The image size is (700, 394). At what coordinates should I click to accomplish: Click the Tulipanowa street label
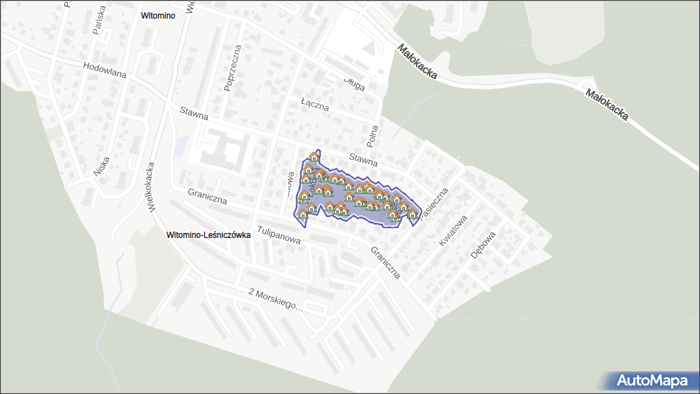pos(279,235)
